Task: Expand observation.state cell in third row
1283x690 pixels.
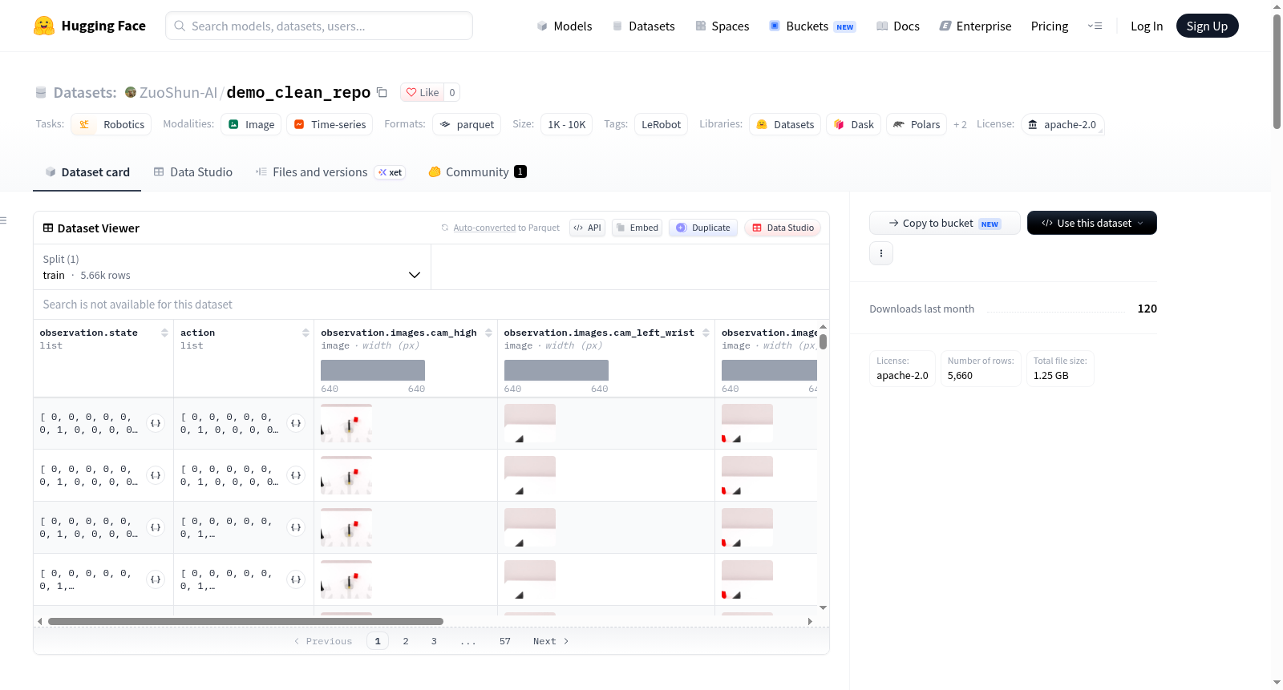Action: pos(156,527)
